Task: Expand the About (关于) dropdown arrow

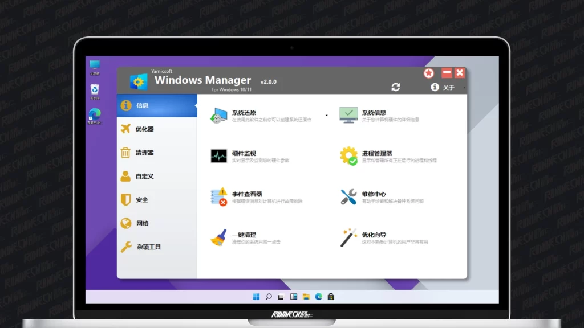Action: (465, 88)
